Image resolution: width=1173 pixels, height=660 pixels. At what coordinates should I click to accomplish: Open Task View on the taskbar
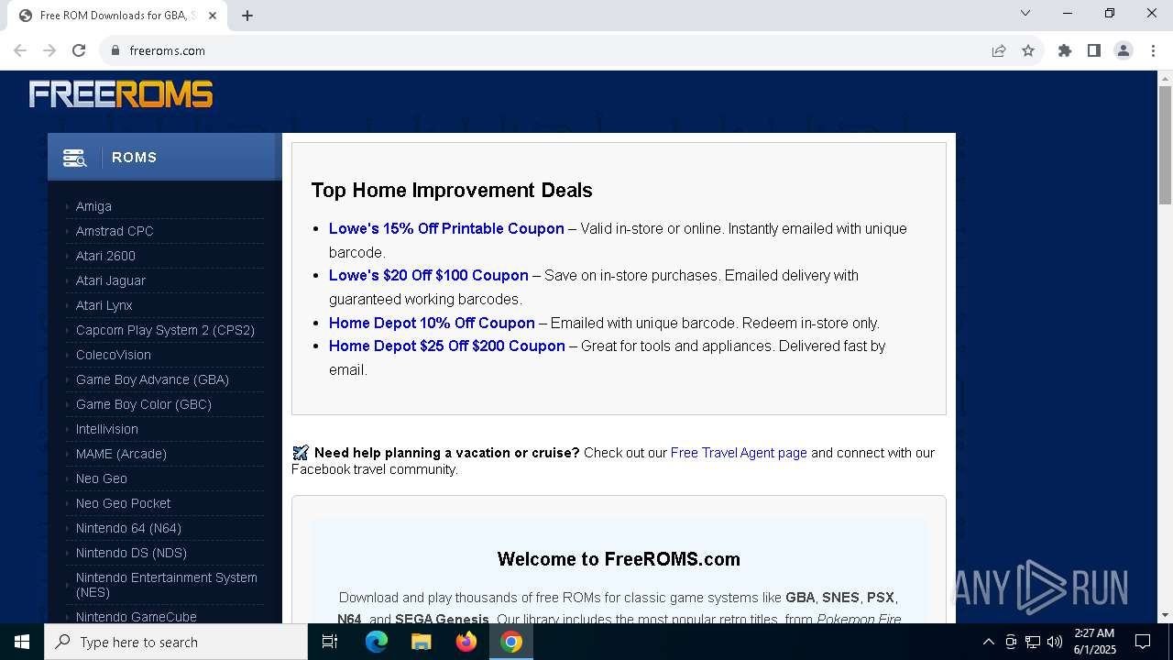coord(330,642)
